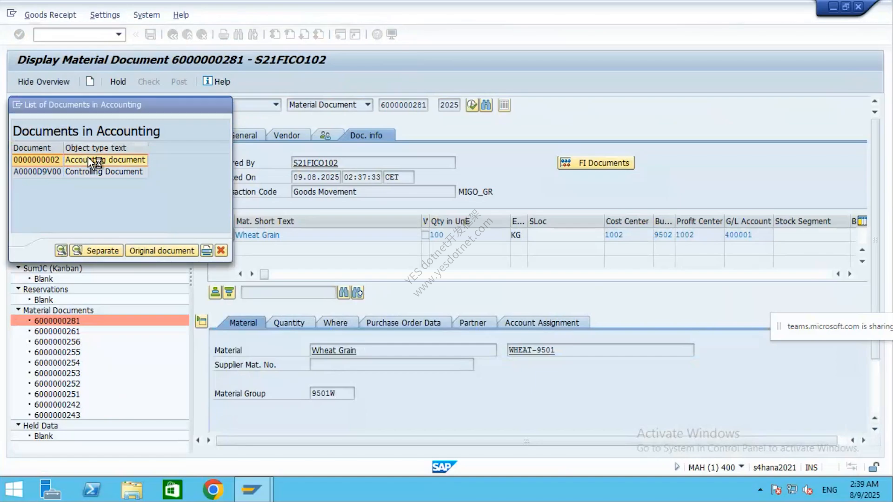The width and height of the screenshot is (893, 502).
Task: Toggle the checkbox in Wheat Grain row
Action: click(x=425, y=235)
